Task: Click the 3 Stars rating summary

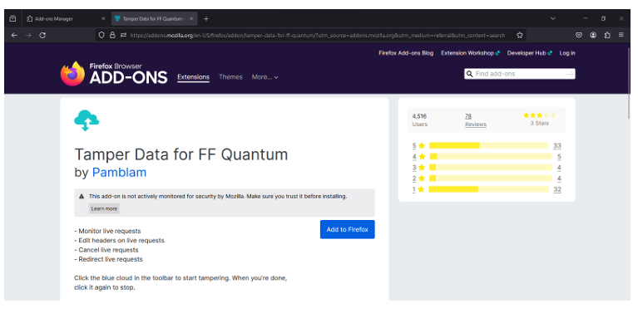Action: (539, 120)
